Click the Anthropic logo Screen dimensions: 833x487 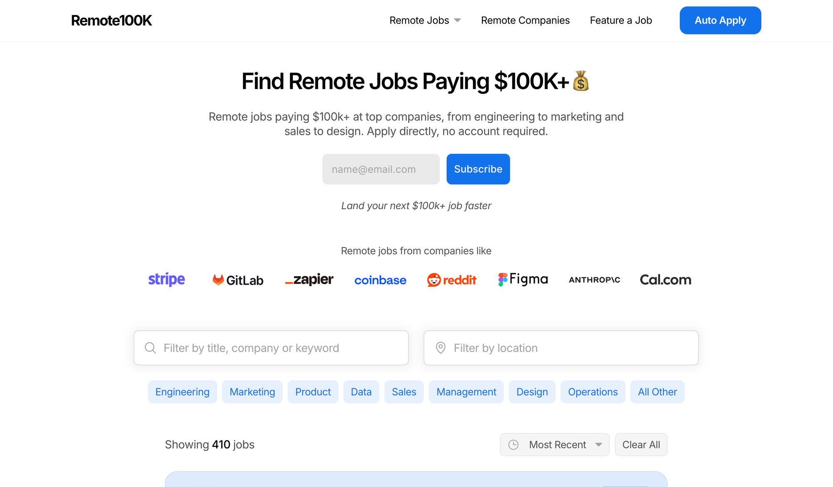click(x=594, y=280)
